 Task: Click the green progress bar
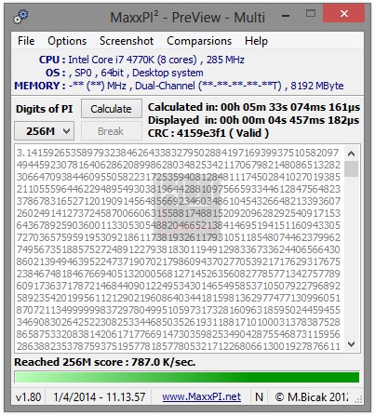187,377
